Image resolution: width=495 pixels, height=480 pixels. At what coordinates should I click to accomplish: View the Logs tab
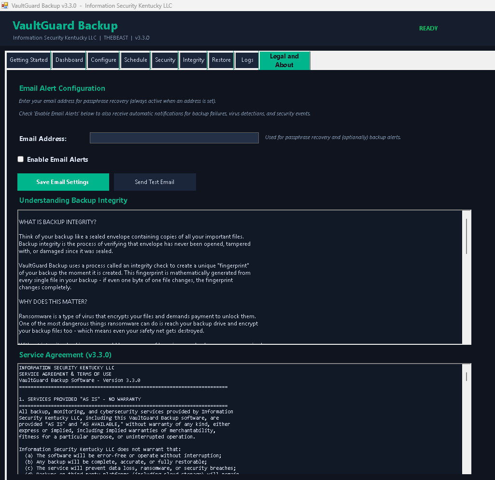point(247,60)
